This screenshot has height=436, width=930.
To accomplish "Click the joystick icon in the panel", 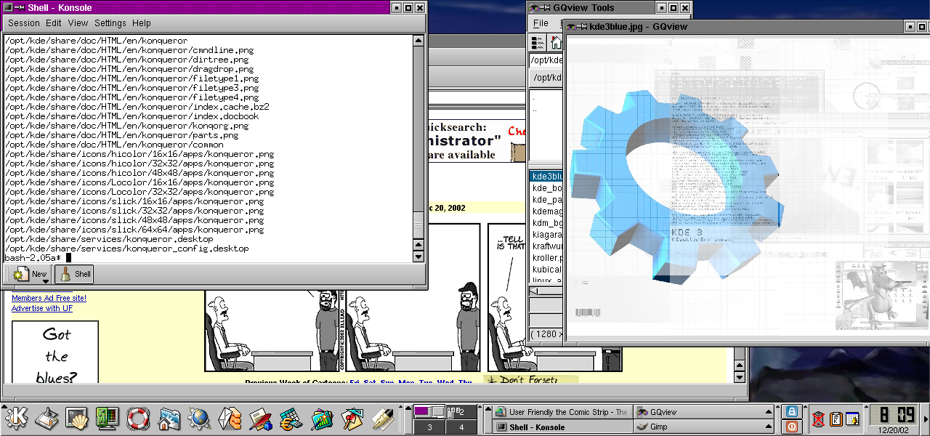I will pyautogui.click(x=47, y=418).
